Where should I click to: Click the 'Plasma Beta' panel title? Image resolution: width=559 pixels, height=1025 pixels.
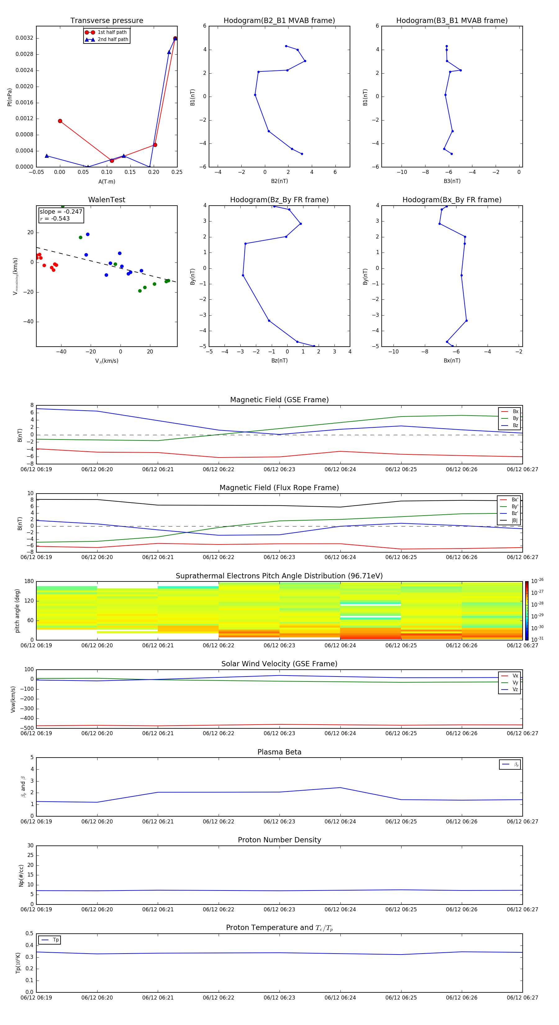coord(279,752)
